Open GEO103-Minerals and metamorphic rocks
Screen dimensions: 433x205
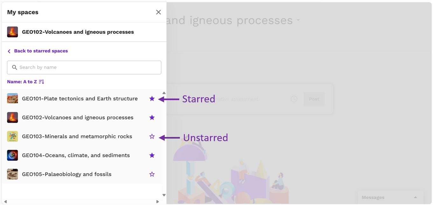point(77,136)
